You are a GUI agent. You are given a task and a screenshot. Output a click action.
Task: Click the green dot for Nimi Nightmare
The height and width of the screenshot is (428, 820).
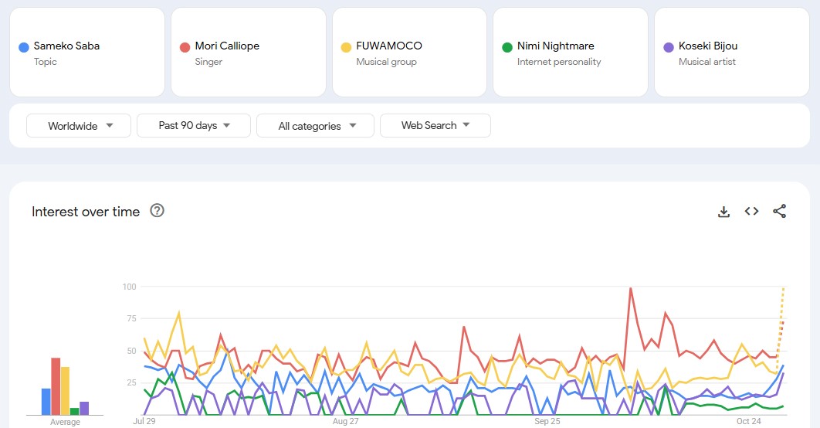pyautogui.click(x=507, y=47)
